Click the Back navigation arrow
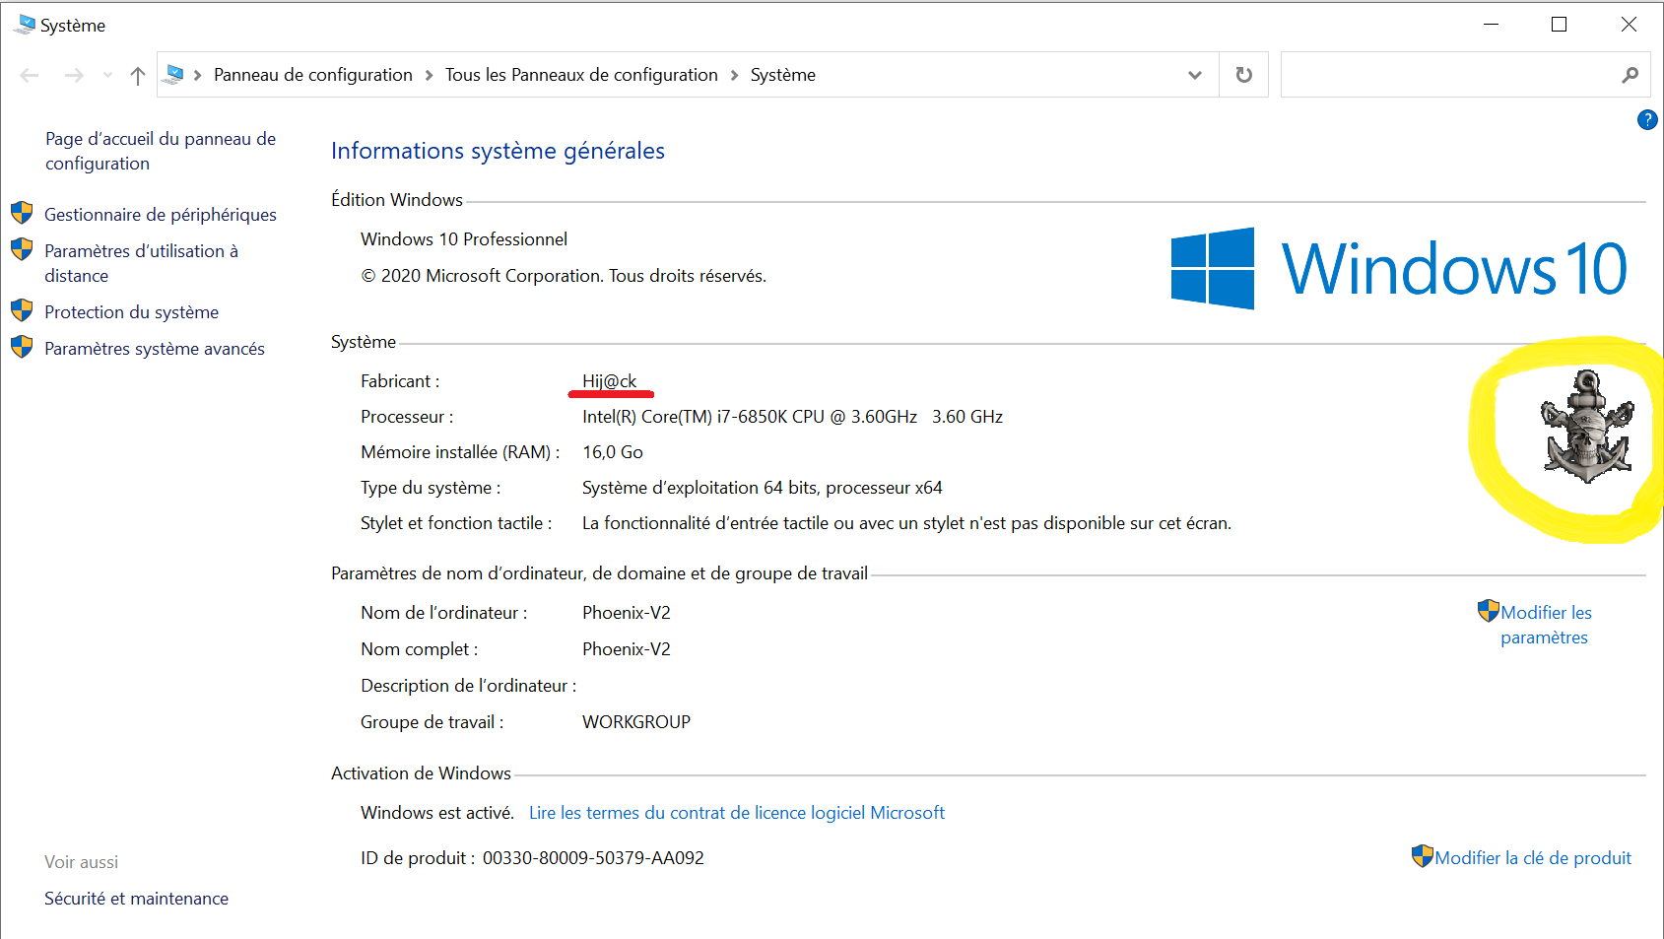 pos(30,75)
